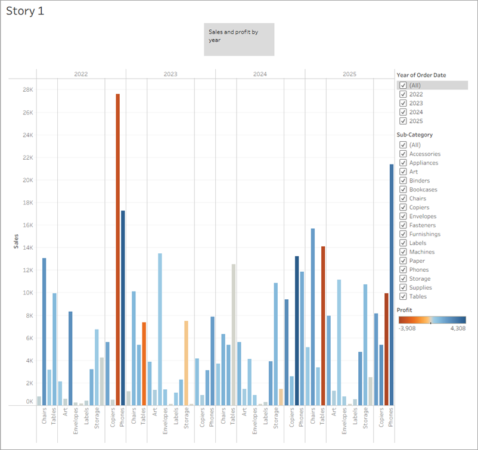The height and width of the screenshot is (450, 478).
Task: Toggle the Accessories sub-category filter
Action: [x=403, y=153]
